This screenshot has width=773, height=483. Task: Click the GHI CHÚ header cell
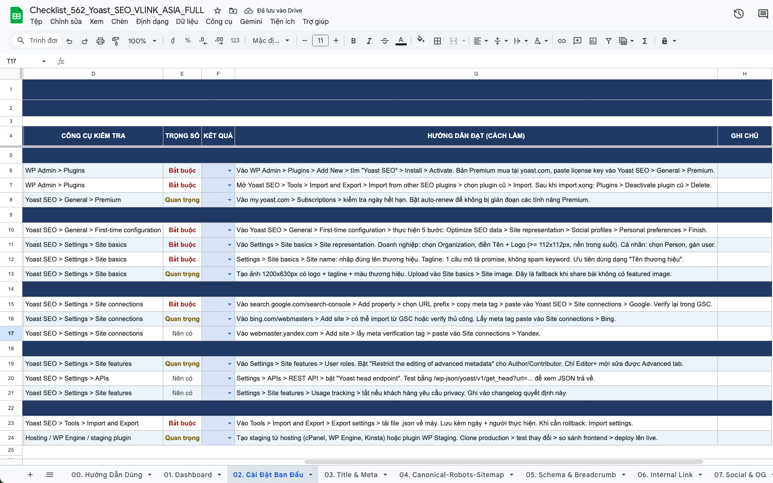(744, 136)
